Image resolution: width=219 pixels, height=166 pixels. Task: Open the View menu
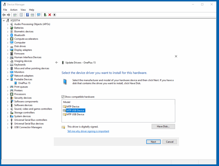pyautogui.click(x=23, y=10)
